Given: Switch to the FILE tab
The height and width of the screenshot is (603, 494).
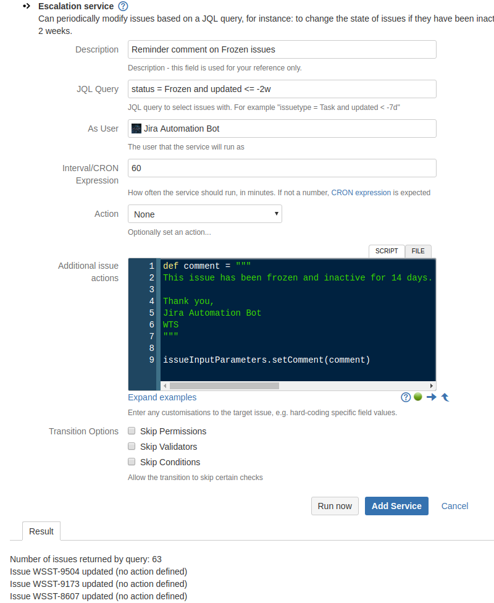Looking at the screenshot, I should [x=418, y=251].
